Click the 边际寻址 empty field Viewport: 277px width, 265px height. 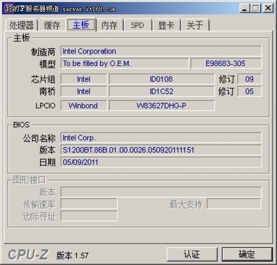pyautogui.click(x=89, y=216)
